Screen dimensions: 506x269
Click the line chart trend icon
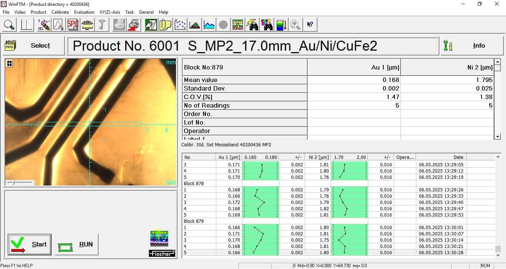coord(209,24)
